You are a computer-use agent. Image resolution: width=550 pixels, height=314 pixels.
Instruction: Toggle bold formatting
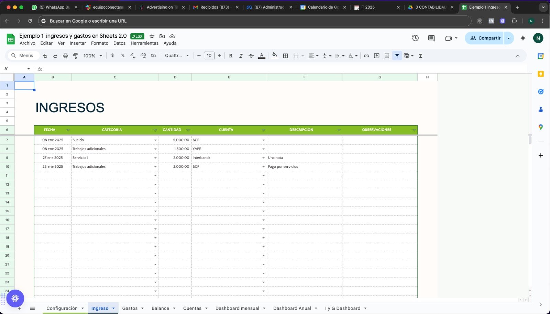click(231, 56)
